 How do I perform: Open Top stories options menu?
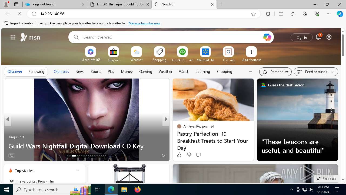tap(77, 171)
